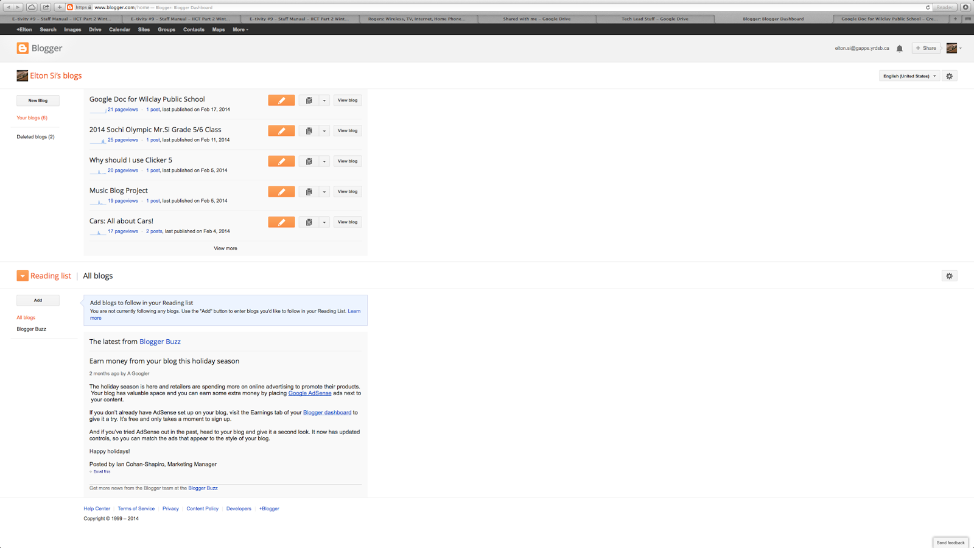
Task: Open the Your blogs (6) link
Action: (32, 118)
